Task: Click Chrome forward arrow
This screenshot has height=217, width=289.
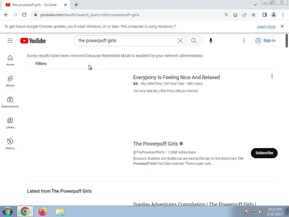Action: 15,15
